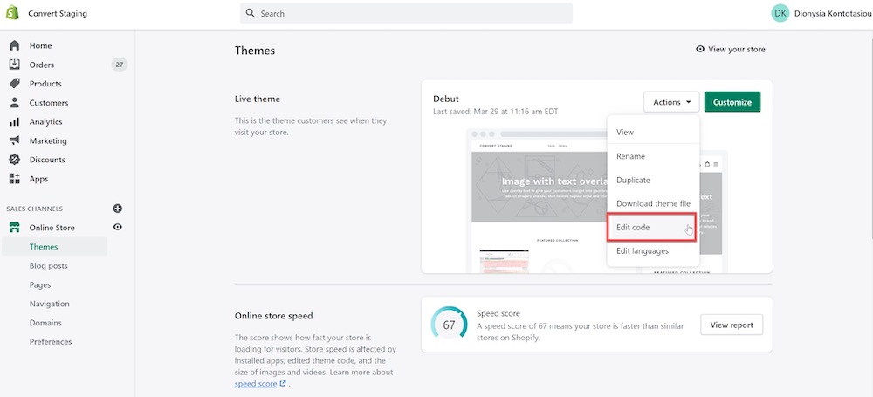
Task: Open Orders in sidebar
Action: (x=42, y=65)
